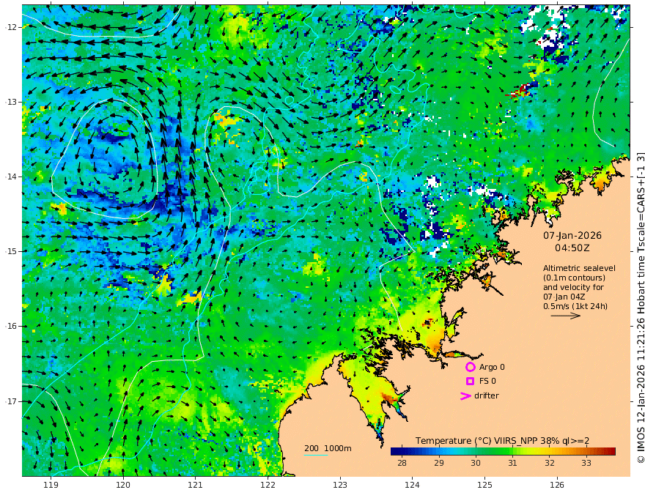Click the latitude axis label '-13'
Screen dimensions: 645x498
[11, 102]
